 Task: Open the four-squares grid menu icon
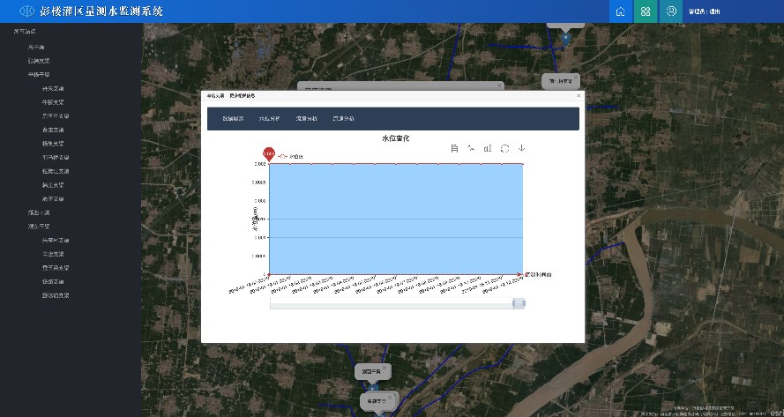(x=646, y=11)
